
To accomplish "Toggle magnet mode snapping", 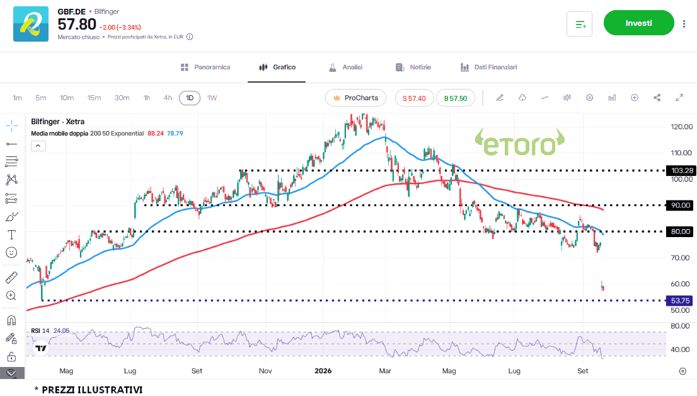I will point(11,320).
